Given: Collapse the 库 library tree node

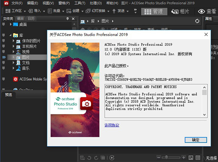Looking at the screenshot, I should [11, 35].
